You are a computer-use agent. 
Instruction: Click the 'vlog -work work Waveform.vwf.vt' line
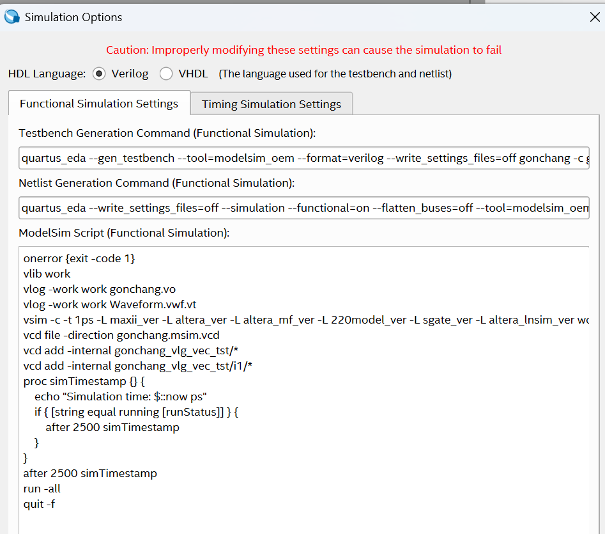(110, 304)
